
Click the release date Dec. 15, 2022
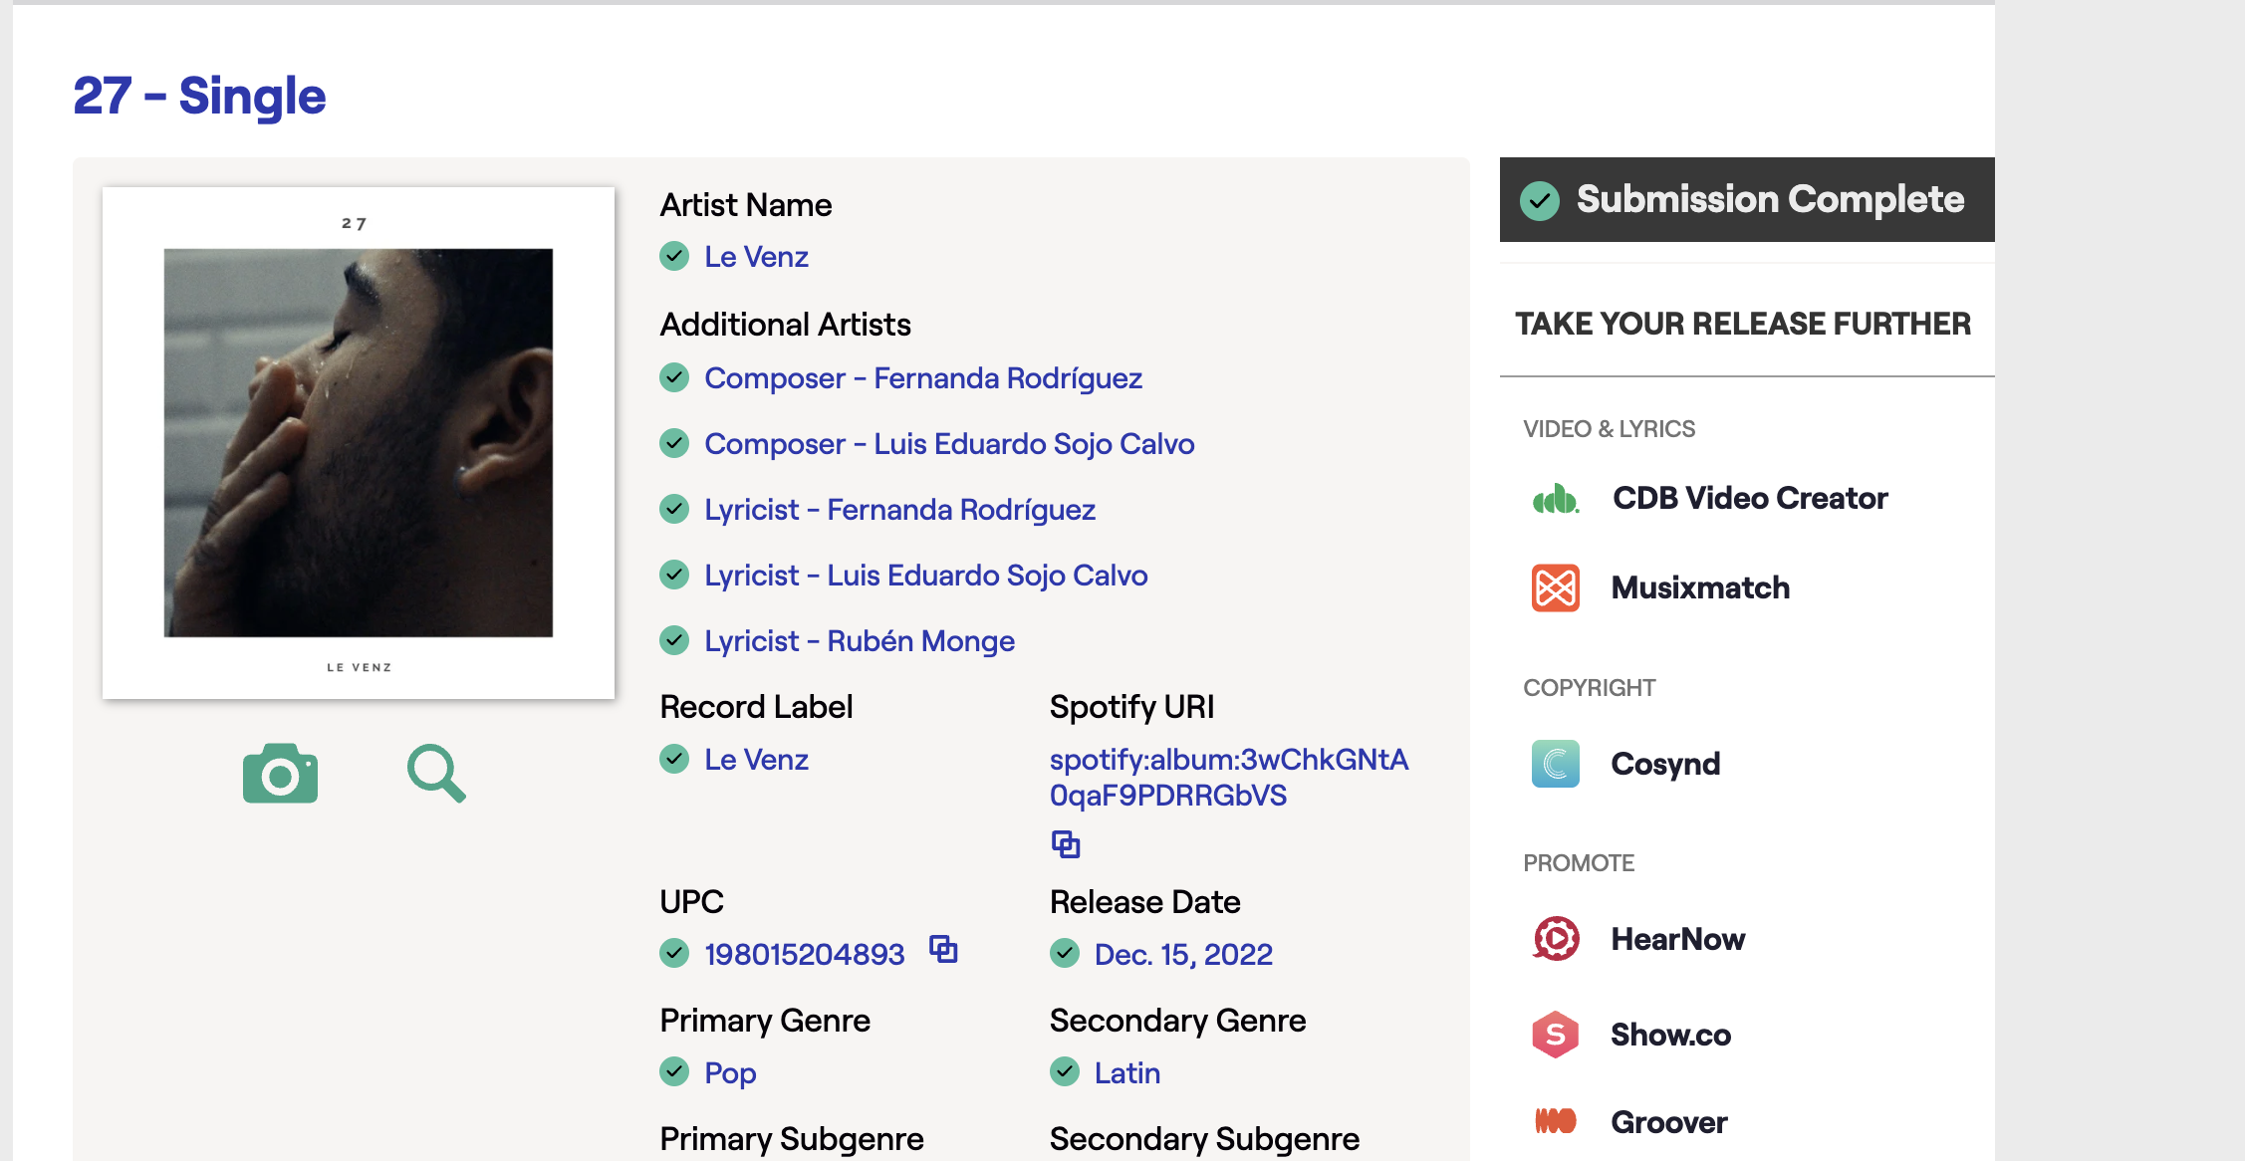click(1183, 954)
